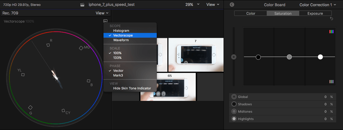Click the Shadows saturation icon
This screenshot has height=130, width=343.
(234, 104)
